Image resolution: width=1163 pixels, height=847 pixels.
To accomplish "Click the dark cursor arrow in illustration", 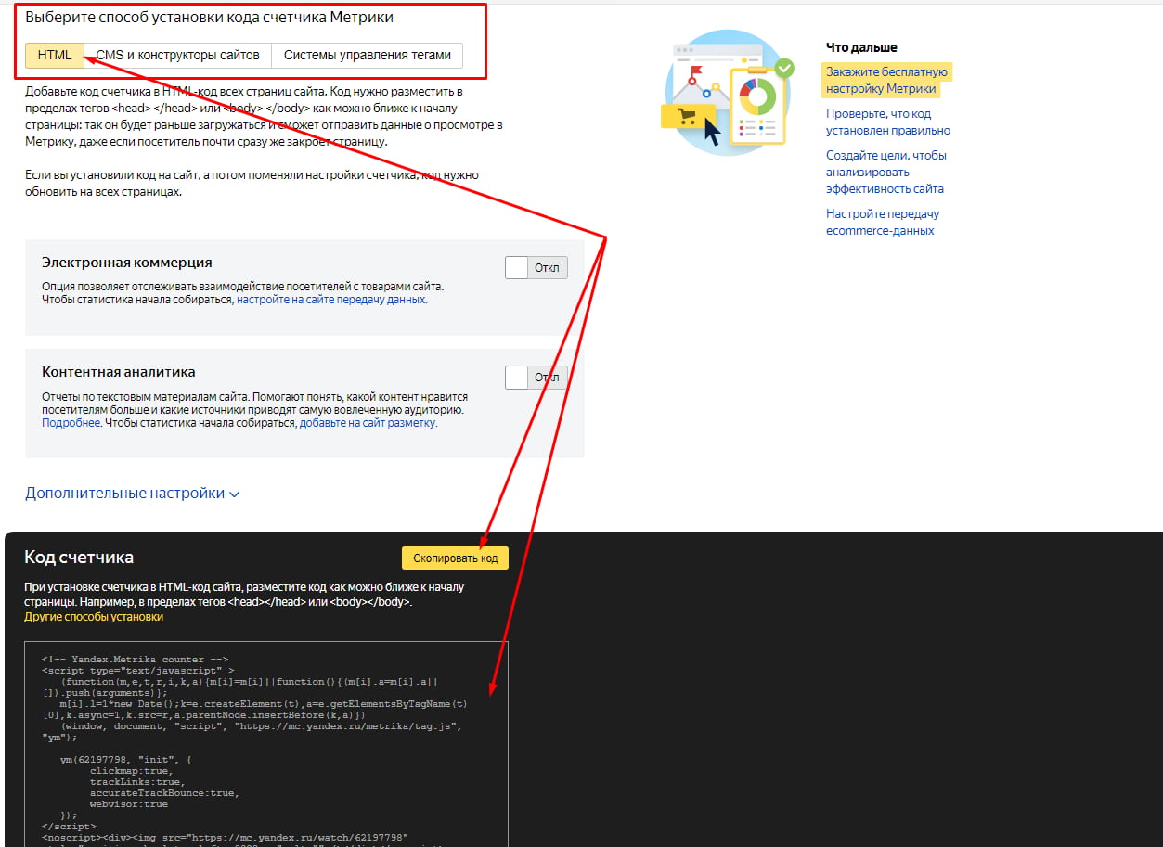I will pos(712,132).
